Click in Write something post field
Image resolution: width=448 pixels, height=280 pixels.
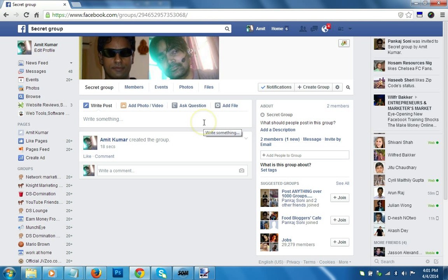pos(165,119)
